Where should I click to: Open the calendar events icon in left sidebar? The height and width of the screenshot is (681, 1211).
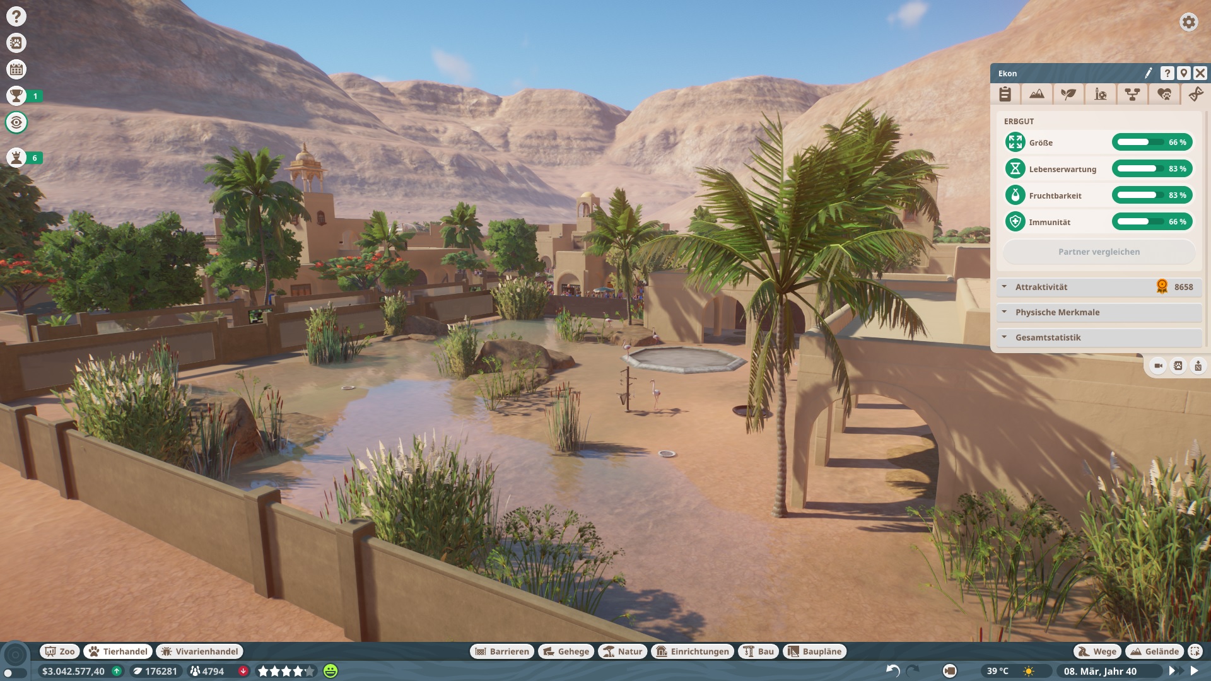[x=16, y=69]
